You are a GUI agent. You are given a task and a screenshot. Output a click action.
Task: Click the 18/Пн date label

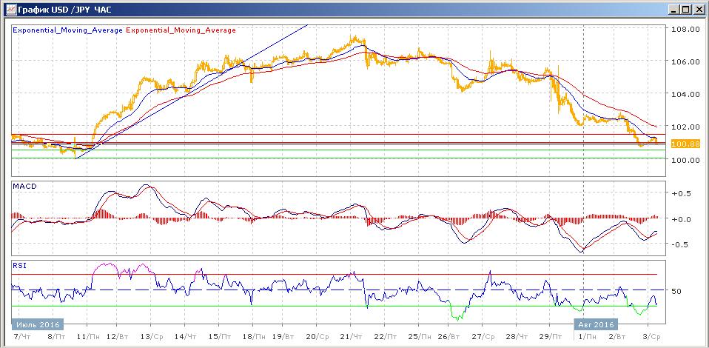255,337
